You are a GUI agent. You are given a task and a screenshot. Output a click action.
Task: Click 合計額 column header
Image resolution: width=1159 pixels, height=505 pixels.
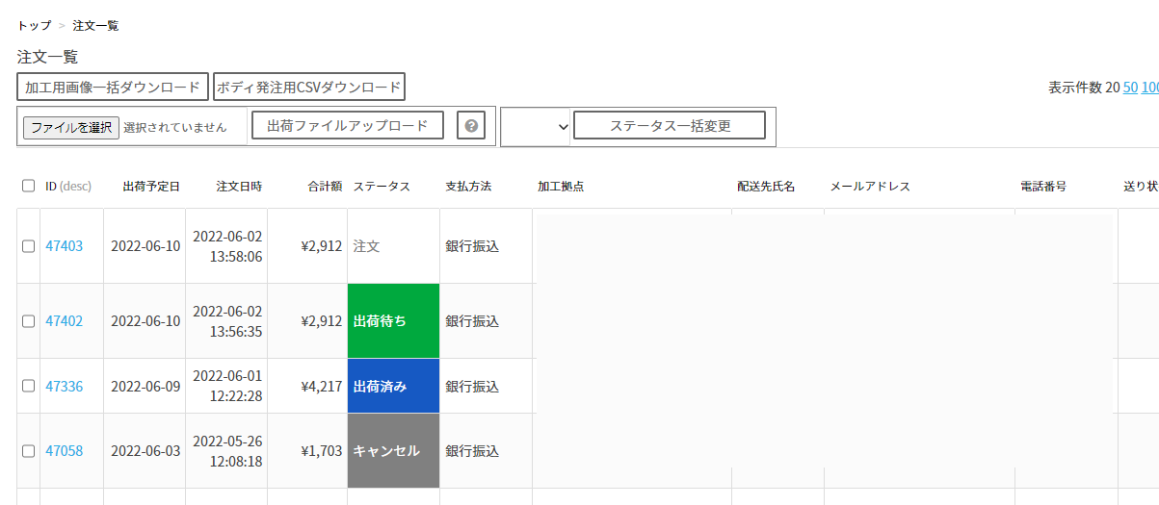325,186
